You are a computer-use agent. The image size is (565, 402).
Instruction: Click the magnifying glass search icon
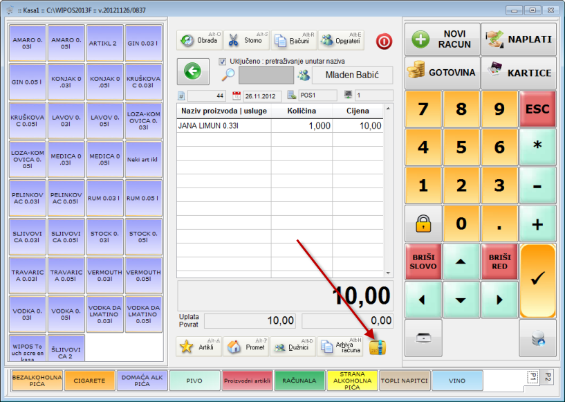coord(228,75)
